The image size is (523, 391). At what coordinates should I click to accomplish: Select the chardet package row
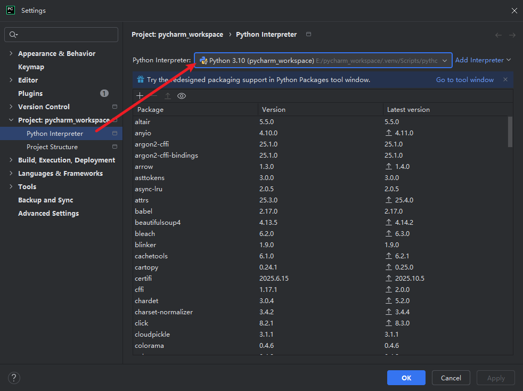click(x=320, y=300)
